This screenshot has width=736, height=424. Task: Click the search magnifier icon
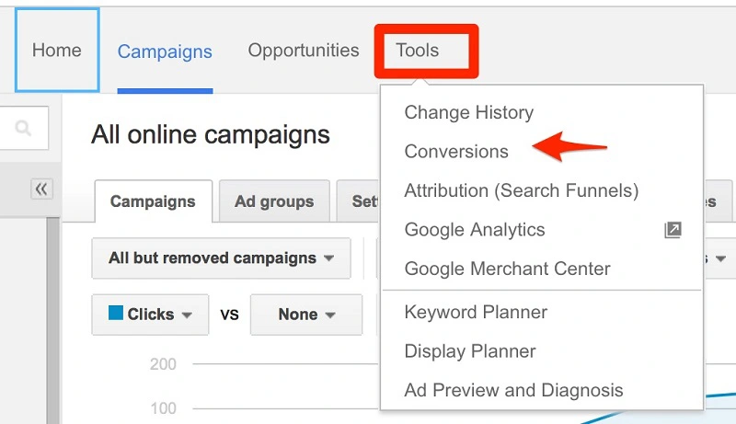(23, 128)
